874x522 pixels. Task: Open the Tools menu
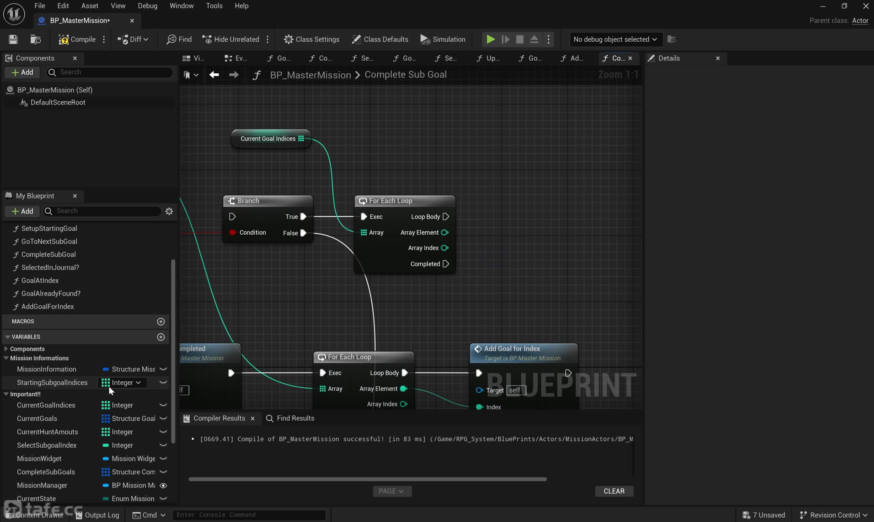(x=214, y=5)
